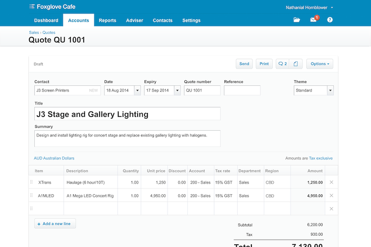This screenshot has height=247, width=371.
Task: Expand the Expiry date dropdown
Action: [x=177, y=90]
